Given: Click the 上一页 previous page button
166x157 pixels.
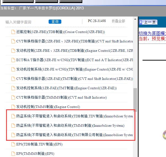Looking at the screenshot, I should [x=148, y=22].
